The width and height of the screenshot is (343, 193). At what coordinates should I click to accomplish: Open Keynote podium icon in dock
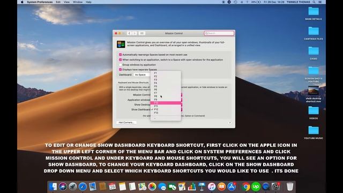pyautogui.click(x=202, y=187)
